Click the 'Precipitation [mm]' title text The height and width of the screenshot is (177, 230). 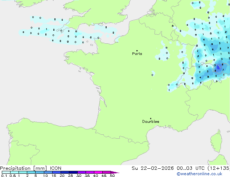point(24,168)
